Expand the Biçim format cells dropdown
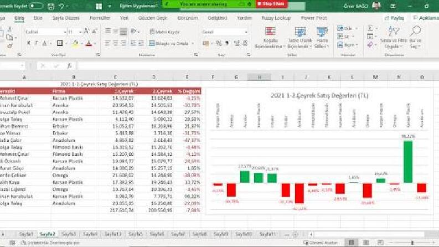This screenshot has width=439, height=247. tap(357, 45)
